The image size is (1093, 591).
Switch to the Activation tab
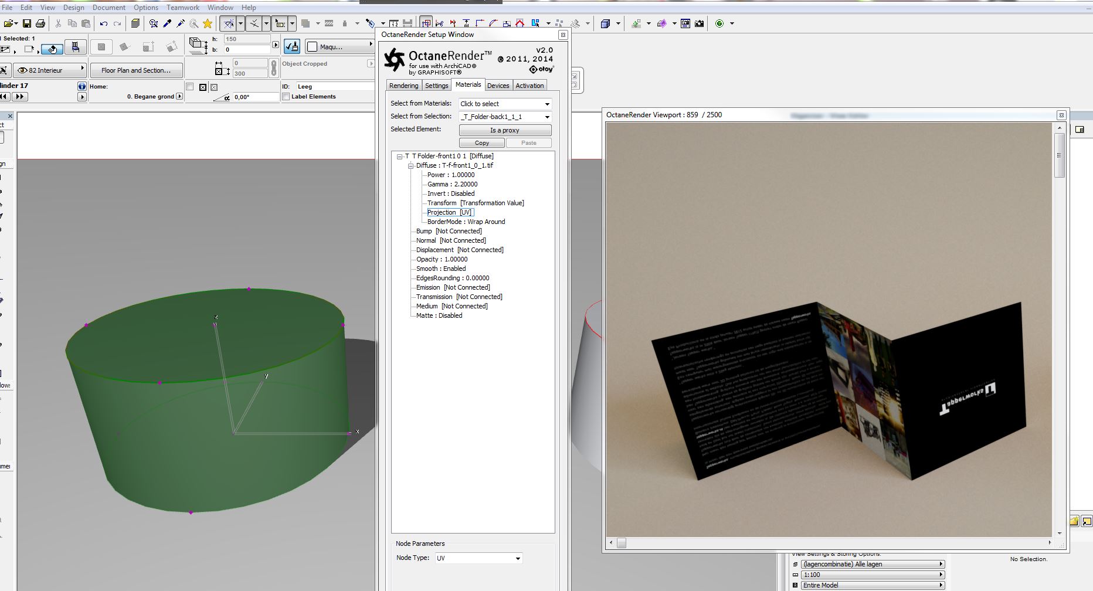pos(529,86)
